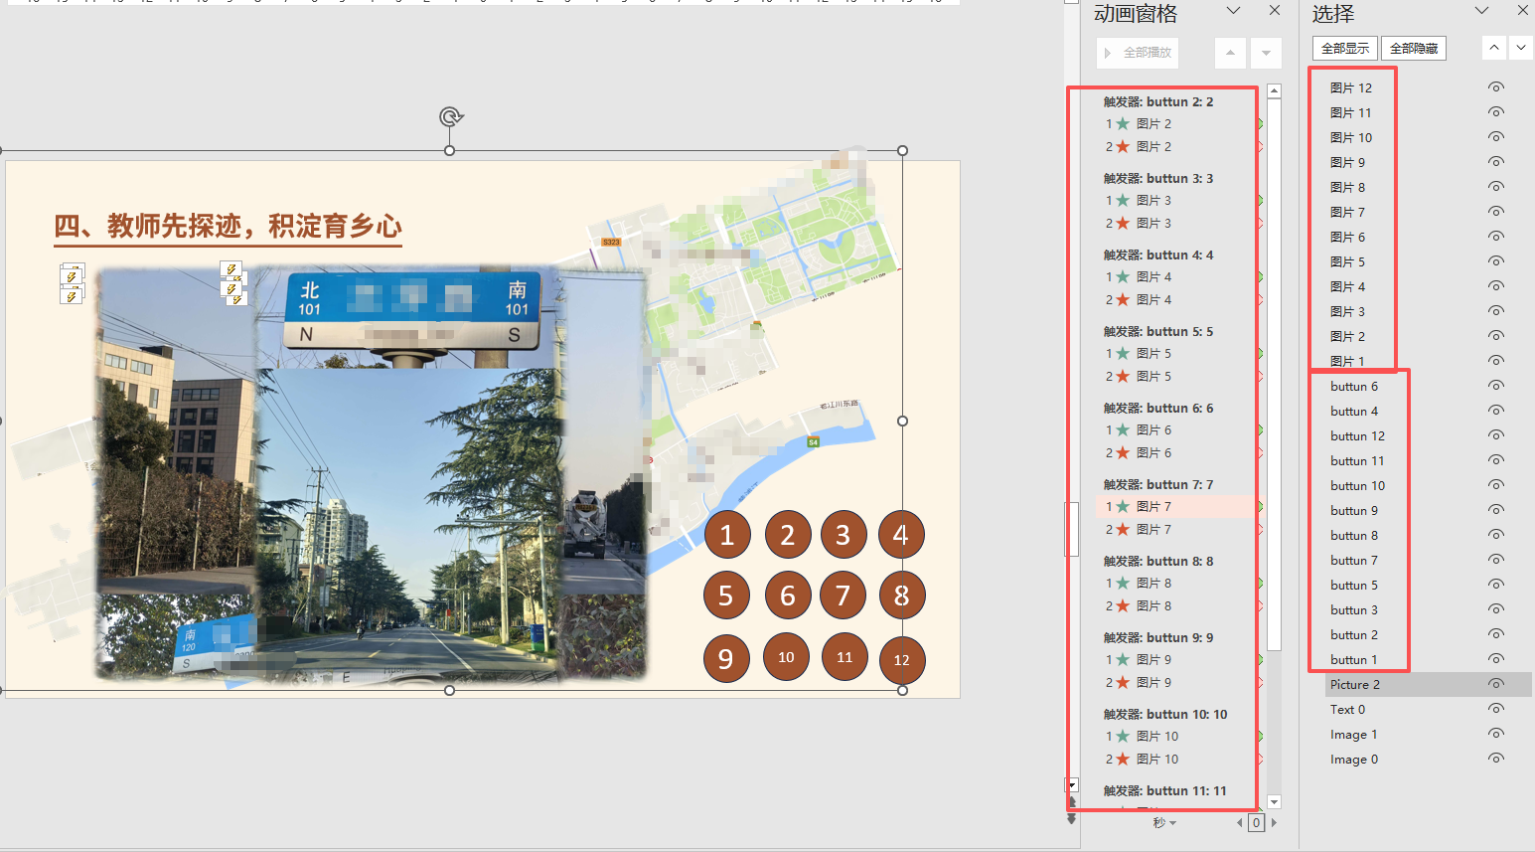Click the numbered circle button 11 on slide
The height and width of the screenshot is (852, 1535).
coord(844,657)
